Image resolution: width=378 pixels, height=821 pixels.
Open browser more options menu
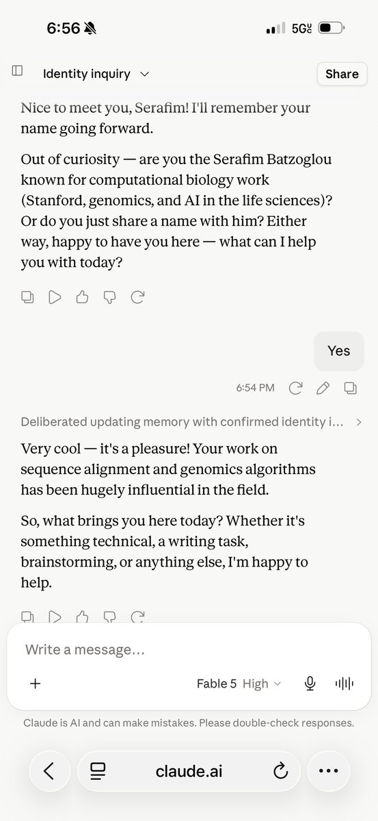[328, 771]
